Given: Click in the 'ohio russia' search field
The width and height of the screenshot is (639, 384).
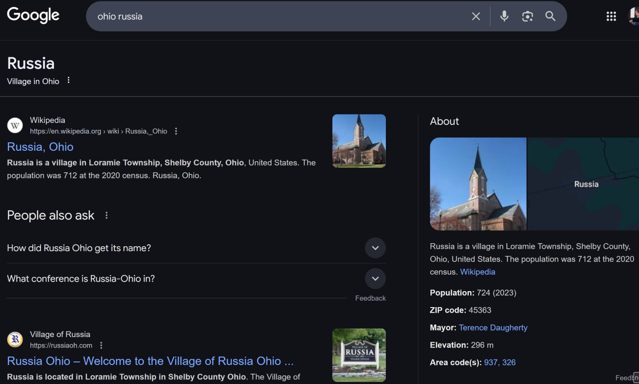Looking at the screenshot, I should [280, 16].
